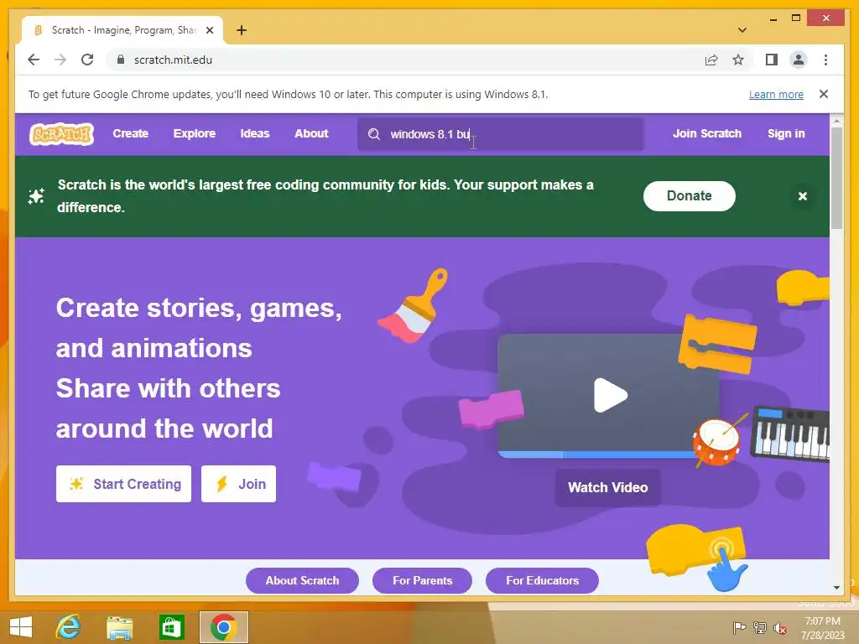This screenshot has height=644, width=859.
Task: Open the Action Center flag icon
Action: pos(739,627)
